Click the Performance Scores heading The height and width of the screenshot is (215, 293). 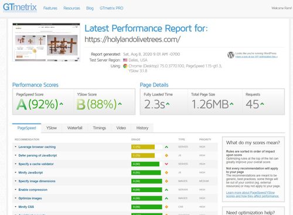click(35, 85)
